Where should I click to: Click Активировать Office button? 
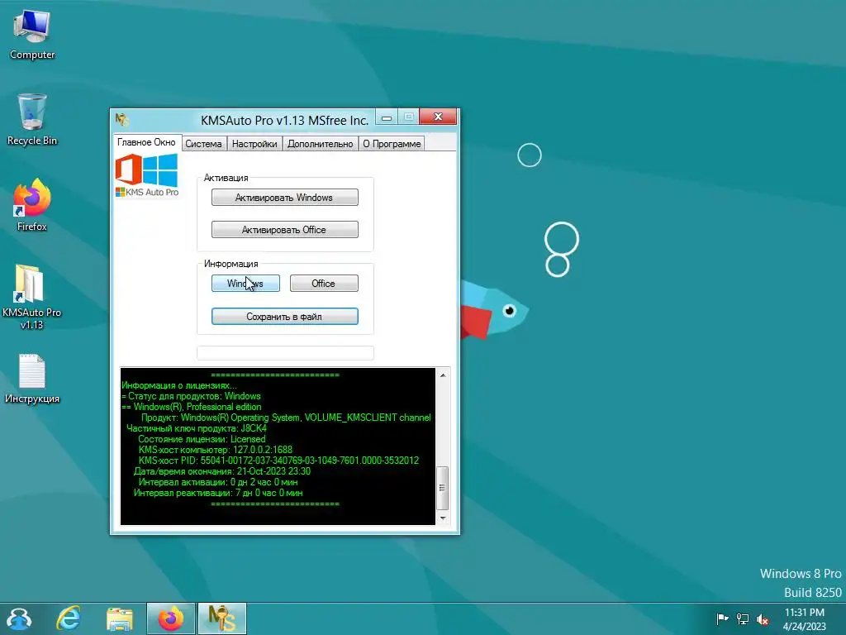284,230
